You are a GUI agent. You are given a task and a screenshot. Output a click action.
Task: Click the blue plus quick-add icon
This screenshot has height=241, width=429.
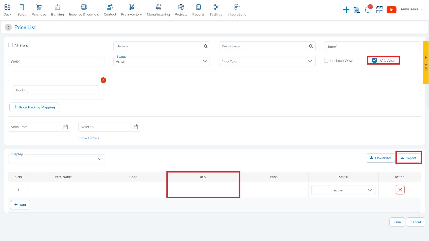[346, 10]
